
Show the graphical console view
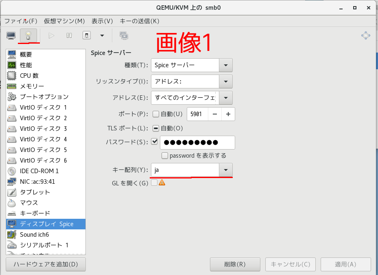(11, 36)
